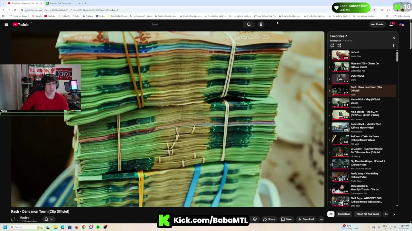Play DOG HOUSE by Drake
The image size is (412, 231).
click(x=362, y=78)
